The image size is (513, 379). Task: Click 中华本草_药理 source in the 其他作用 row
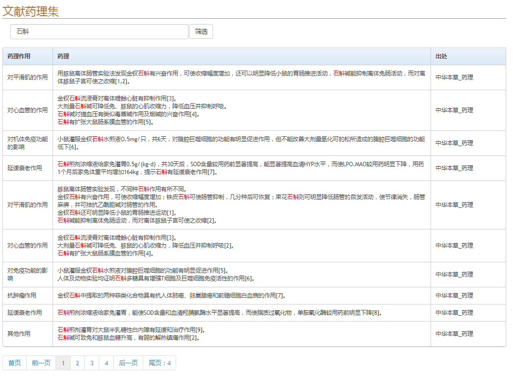pyautogui.click(x=454, y=334)
